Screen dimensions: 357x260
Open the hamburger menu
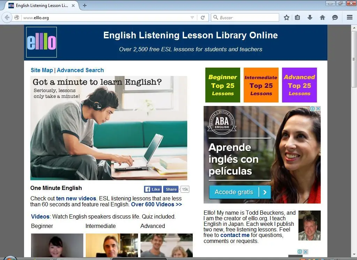[x=350, y=17]
